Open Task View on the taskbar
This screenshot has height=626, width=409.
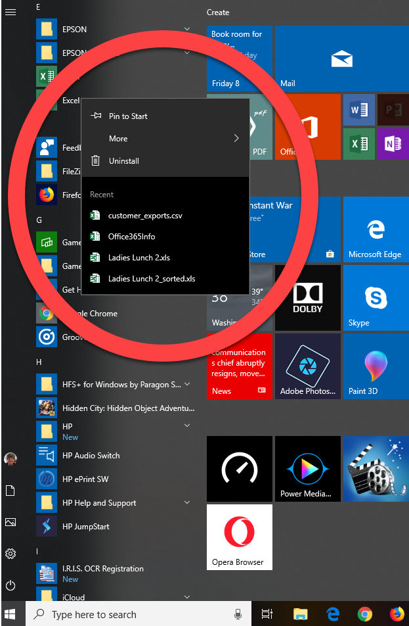pos(267,614)
